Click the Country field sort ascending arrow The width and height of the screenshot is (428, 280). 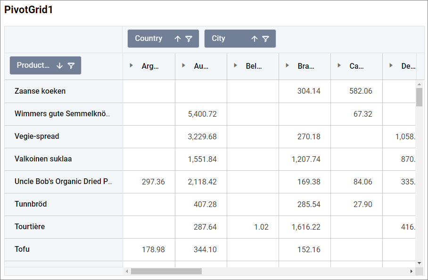pos(177,39)
